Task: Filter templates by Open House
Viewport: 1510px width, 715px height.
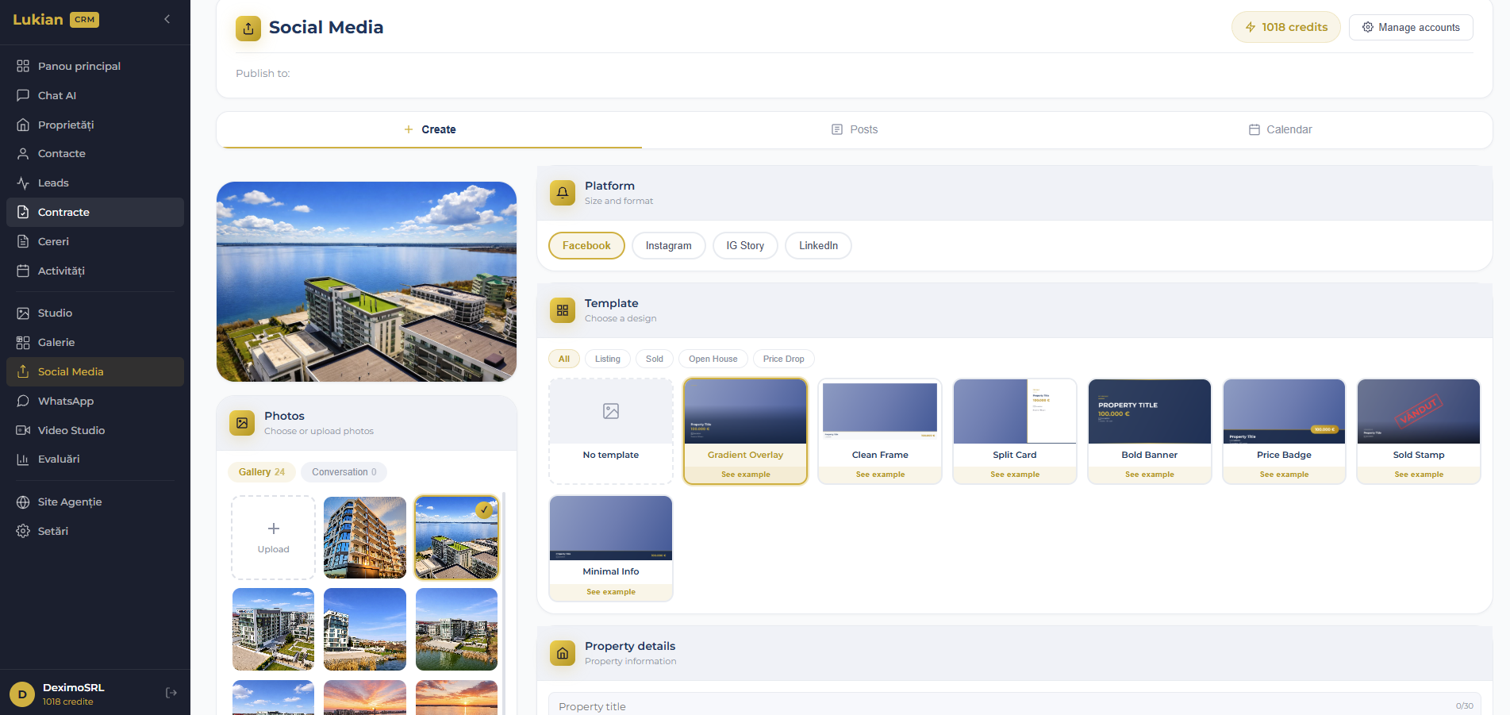Action: pyautogui.click(x=713, y=359)
